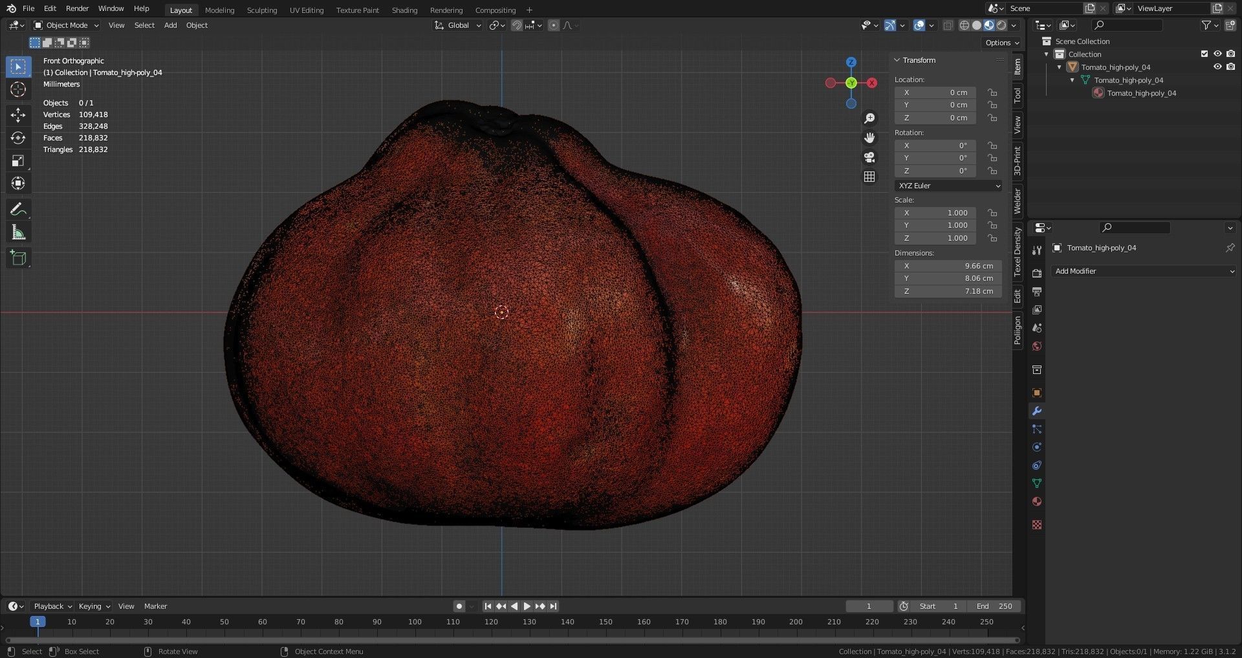
Task: Toggle X-ray mode in viewport header
Action: click(x=948, y=25)
